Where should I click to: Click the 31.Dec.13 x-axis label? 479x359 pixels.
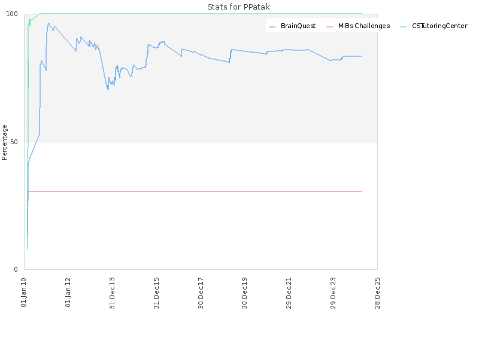coord(112,293)
